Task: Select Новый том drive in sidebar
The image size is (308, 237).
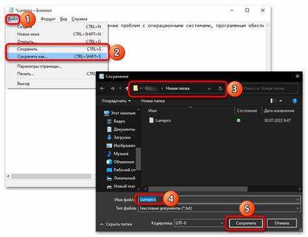Action: point(121,186)
